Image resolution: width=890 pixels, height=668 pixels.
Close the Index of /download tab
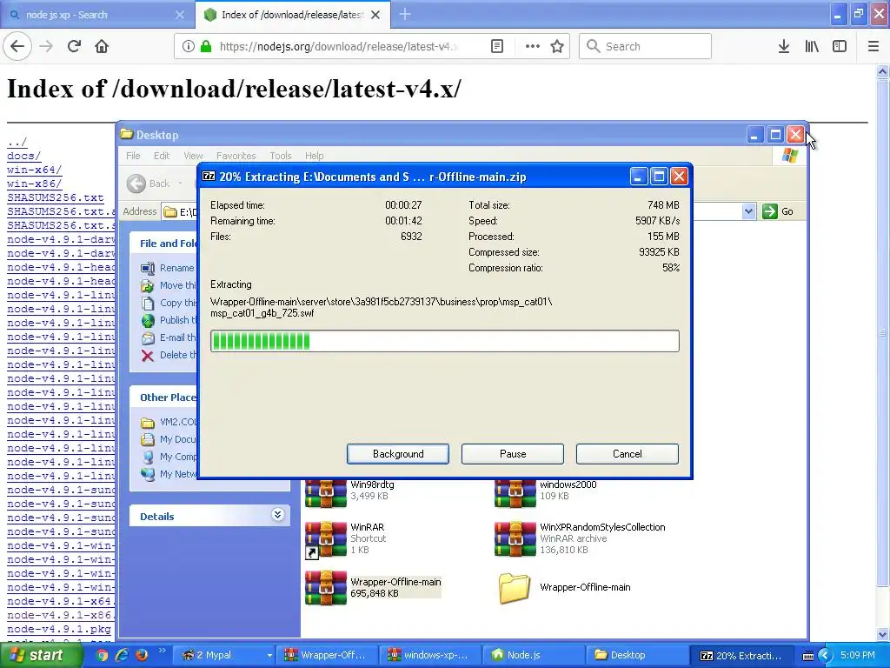pos(375,15)
